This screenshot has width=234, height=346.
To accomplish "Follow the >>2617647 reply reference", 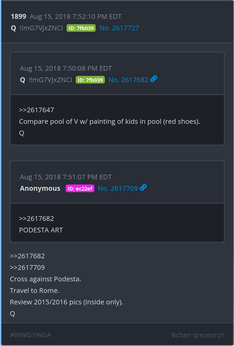I will point(36,110).
